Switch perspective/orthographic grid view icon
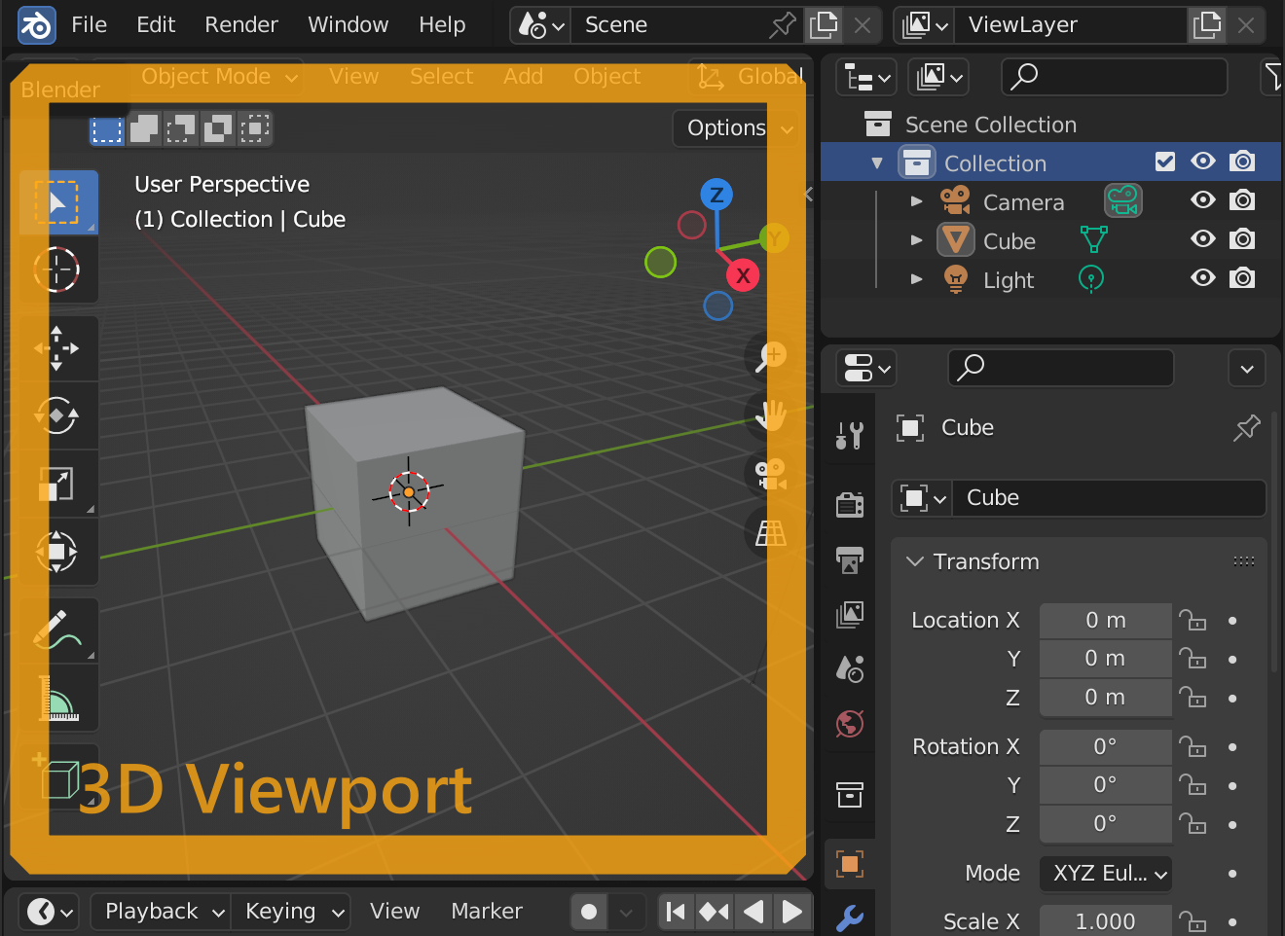1285x936 pixels. (x=771, y=533)
